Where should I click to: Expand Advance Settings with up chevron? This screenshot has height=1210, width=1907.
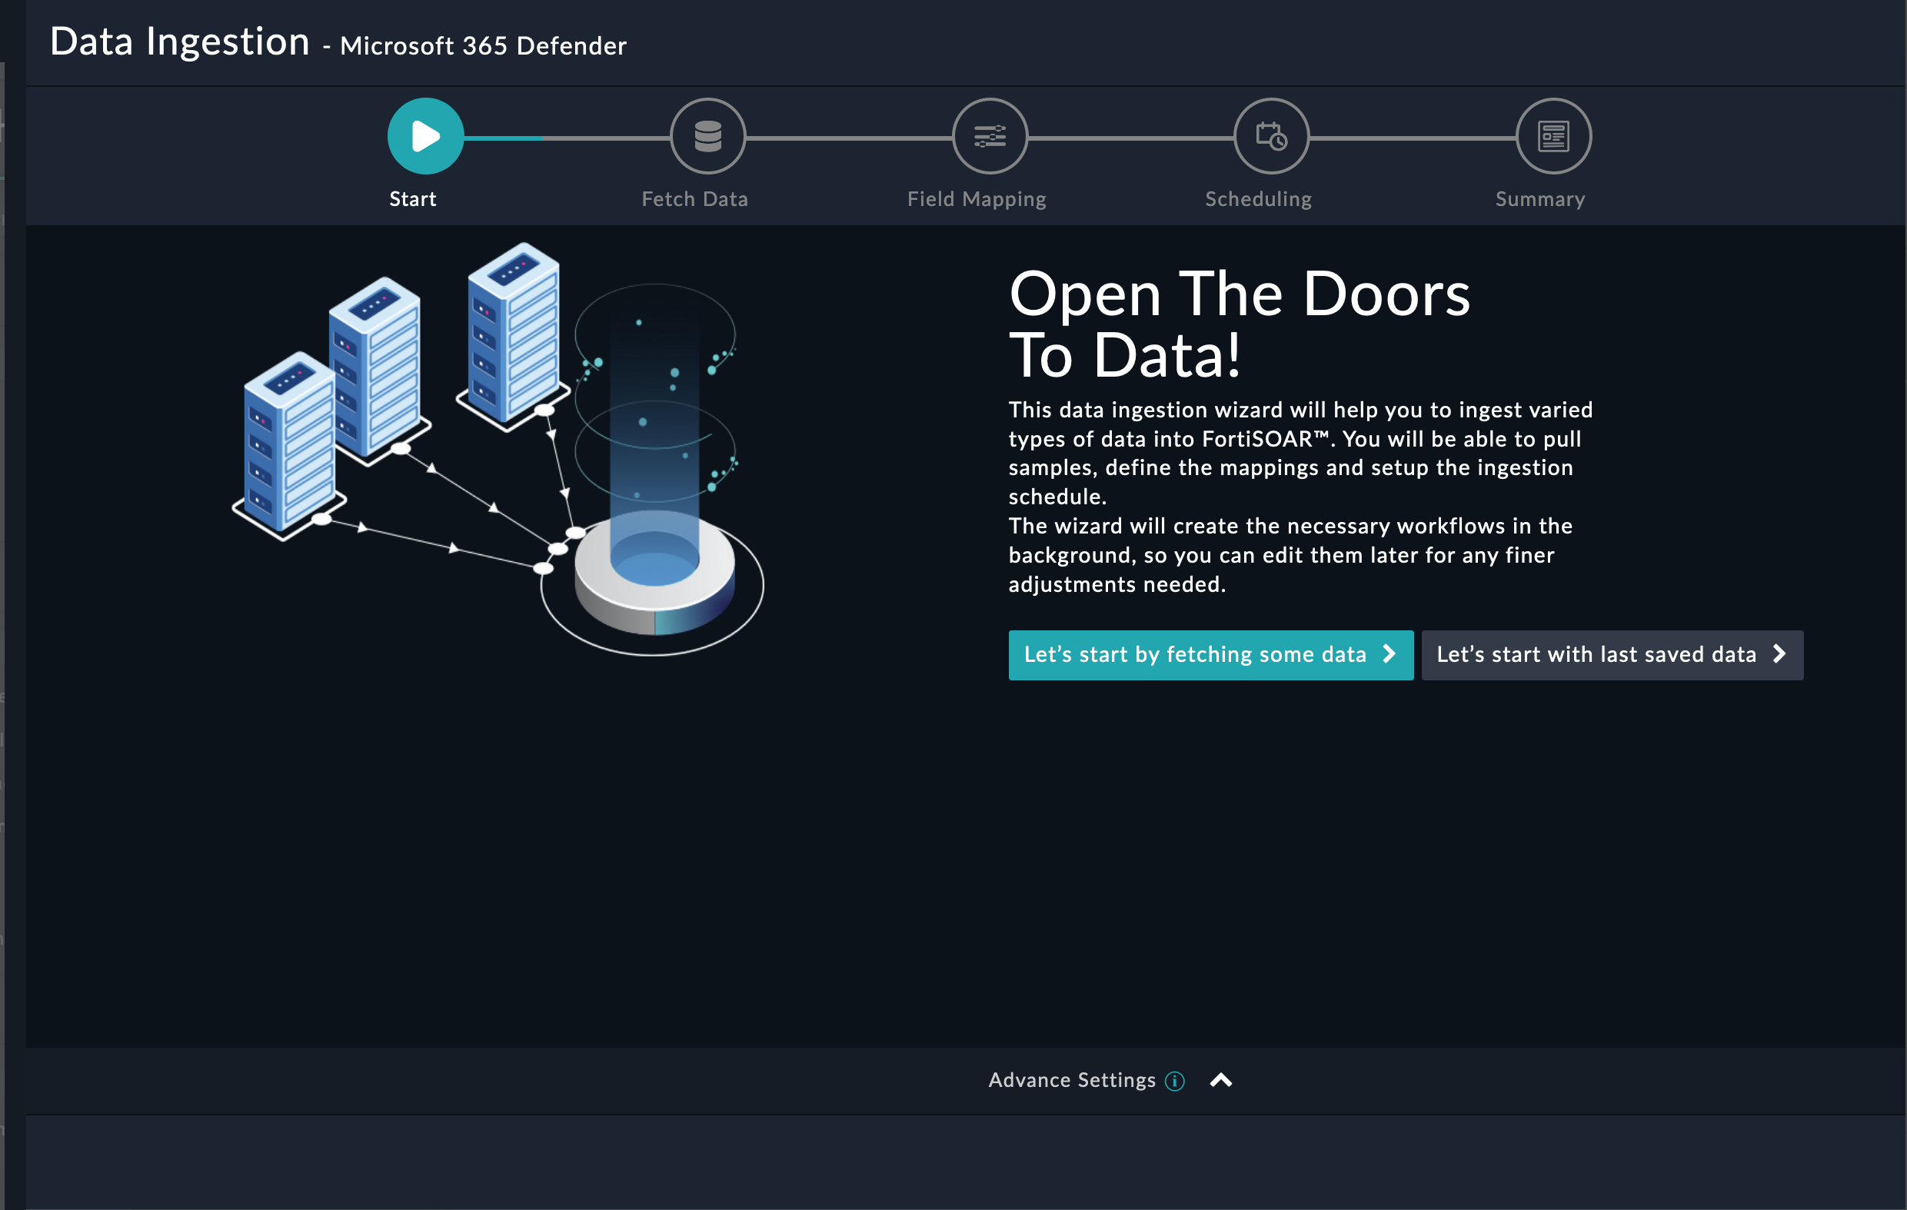tap(1221, 1080)
